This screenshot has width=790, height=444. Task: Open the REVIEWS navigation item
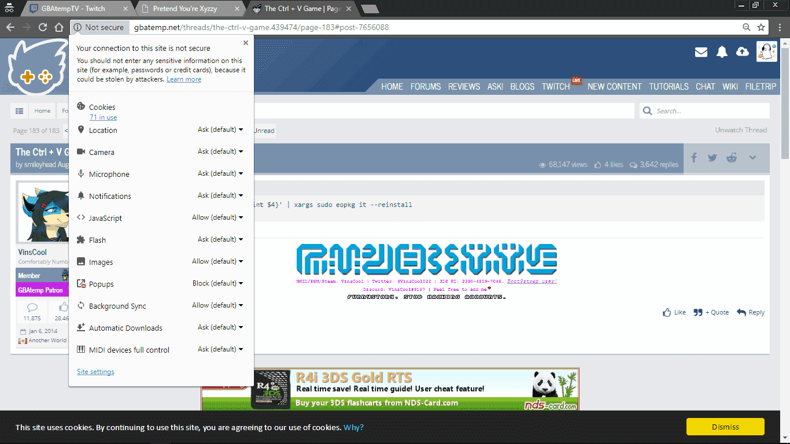click(464, 87)
